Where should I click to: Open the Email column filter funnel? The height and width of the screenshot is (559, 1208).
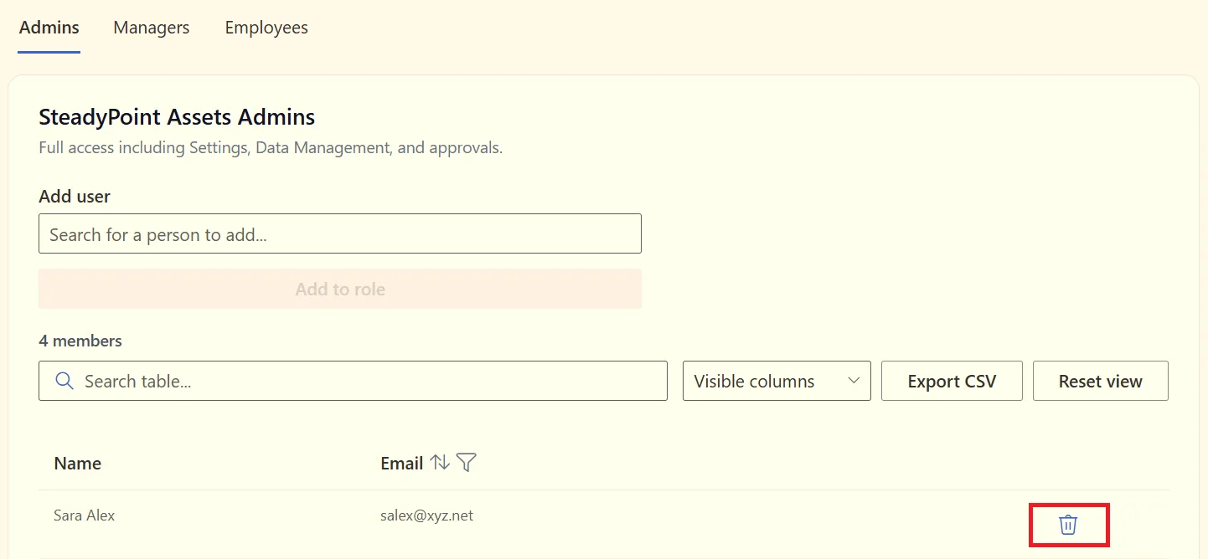(x=467, y=463)
